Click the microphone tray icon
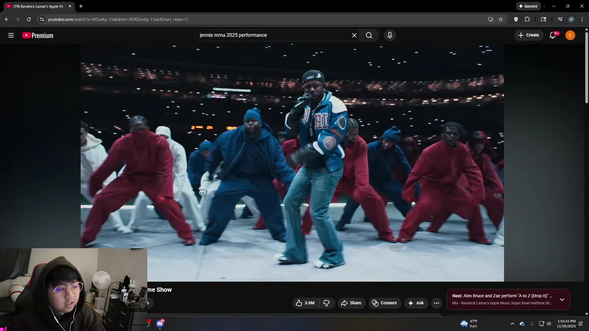Screen dimensions: 589x331 (532, 324)
